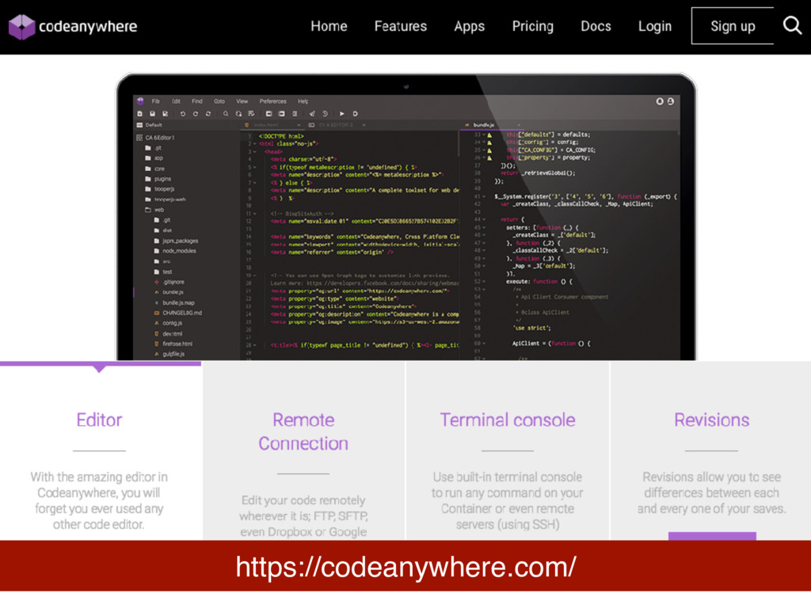Click the Default panel icon above file tree
This screenshot has height=608, width=811.
pyautogui.click(x=139, y=125)
